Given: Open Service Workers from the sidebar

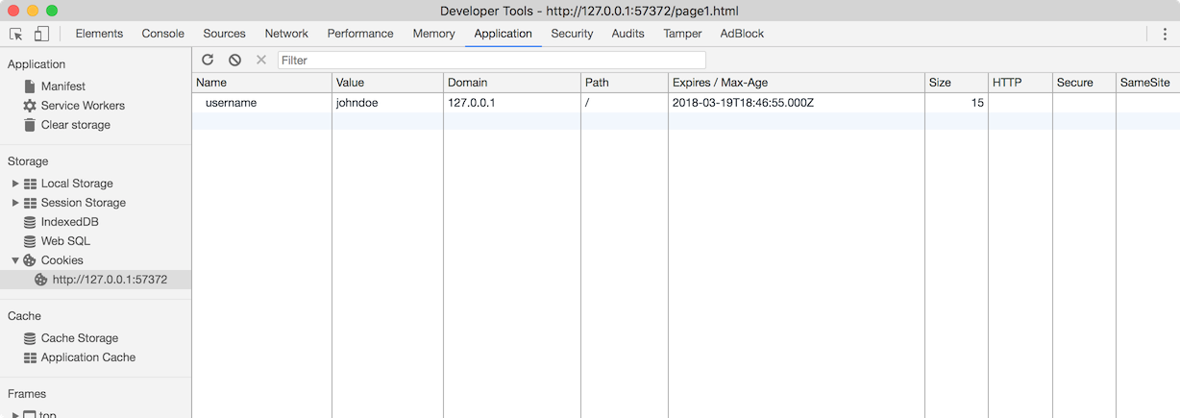Looking at the screenshot, I should pos(83,106).
